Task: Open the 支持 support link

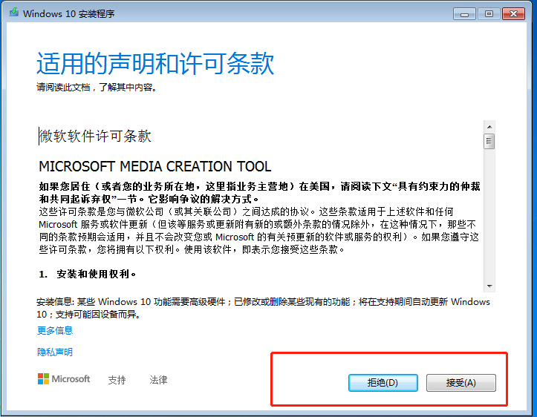Action: (x=117, y=380)
